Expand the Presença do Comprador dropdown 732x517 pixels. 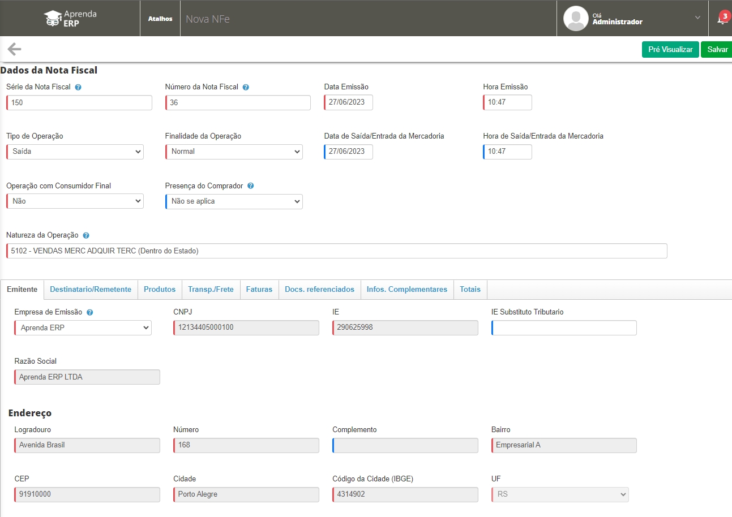click(x=234, y=201)
